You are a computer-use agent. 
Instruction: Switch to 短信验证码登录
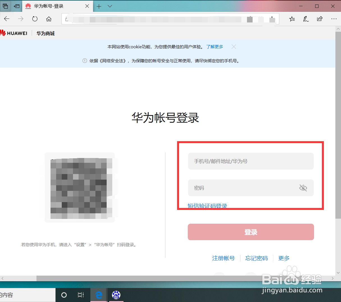[x=207, y=206]
